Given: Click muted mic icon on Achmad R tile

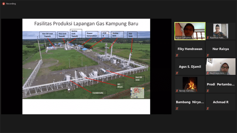Looking at the screenshot, I should click(208, 109).
